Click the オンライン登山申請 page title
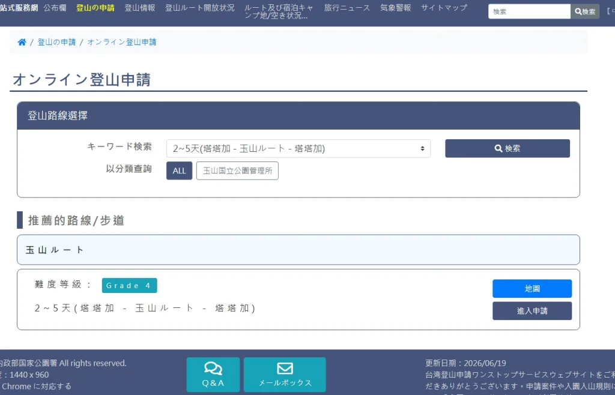615x395 pixels. [82, 80]
